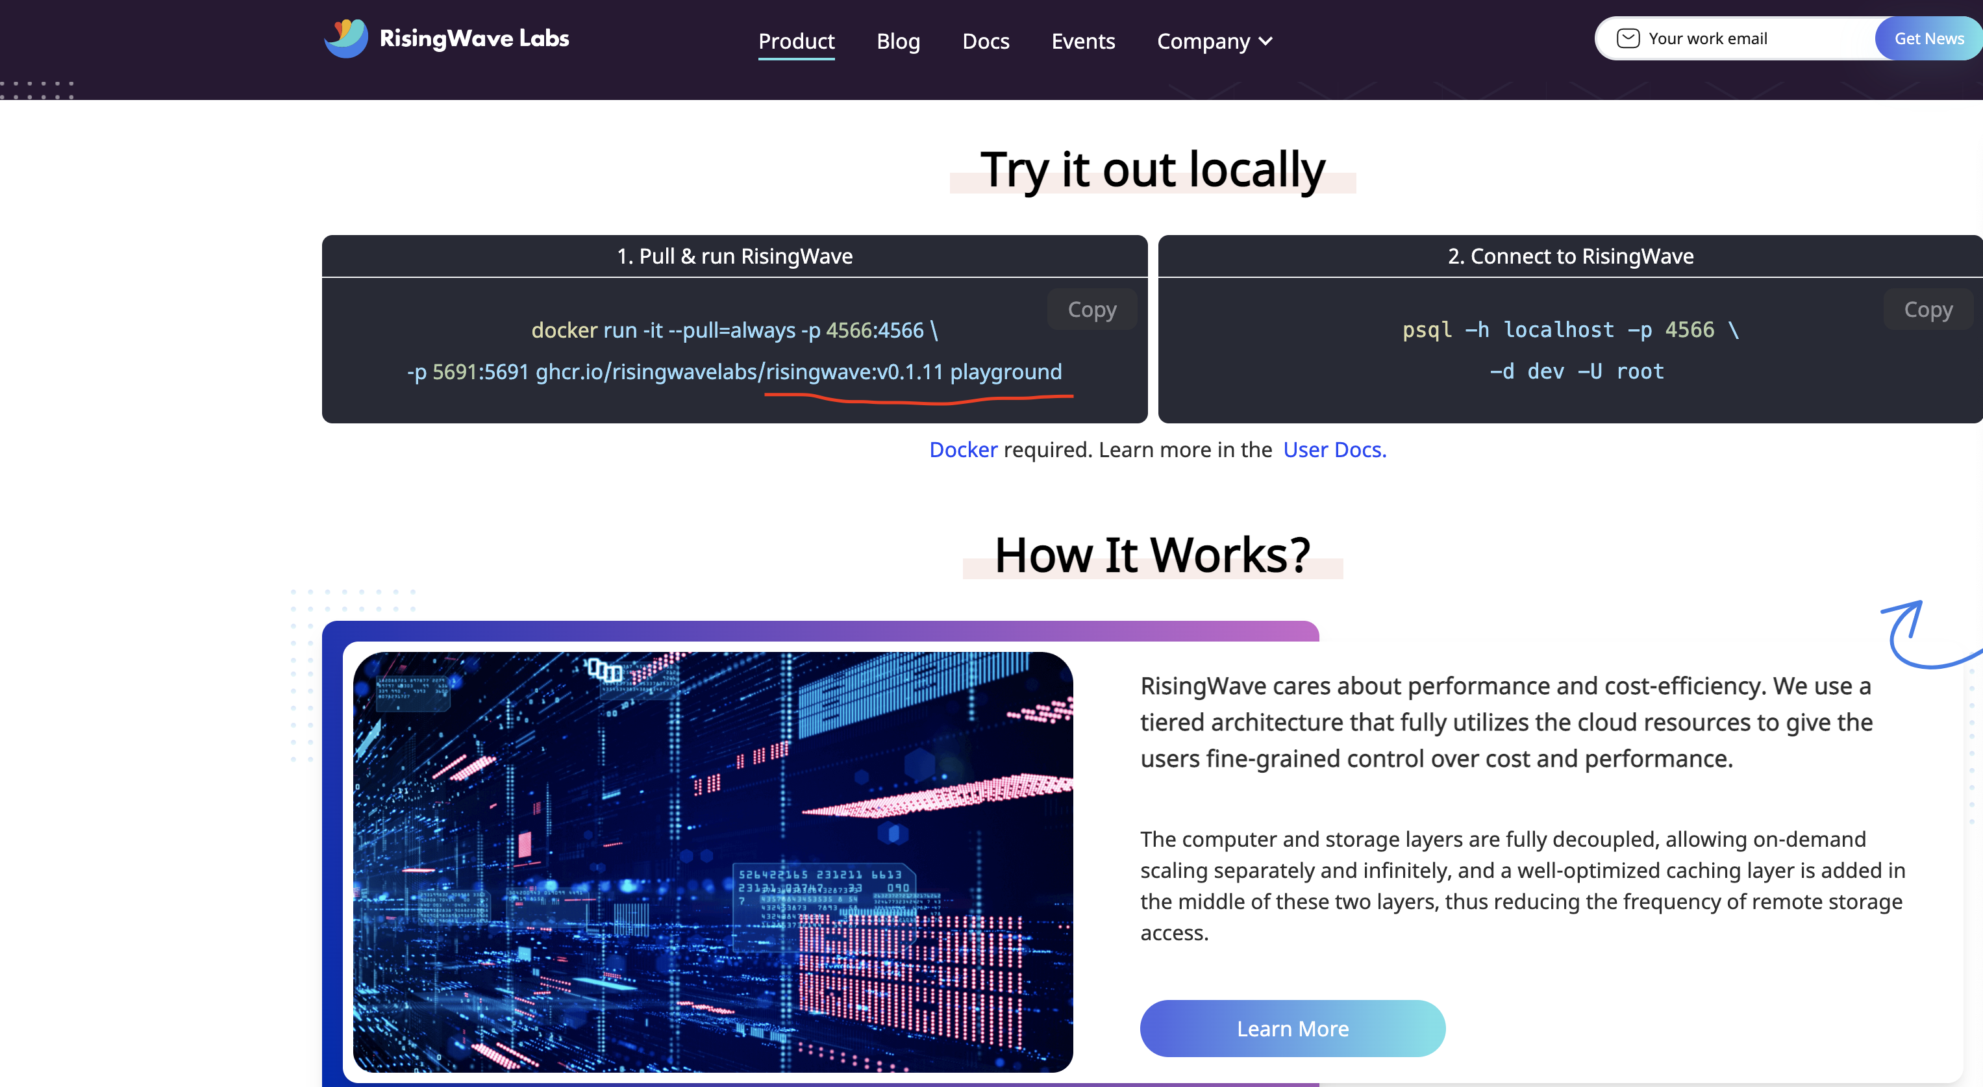This screenshot has height=1087, width=1983.
Task: Visit the Docs page
Action: tap(986, 41)
